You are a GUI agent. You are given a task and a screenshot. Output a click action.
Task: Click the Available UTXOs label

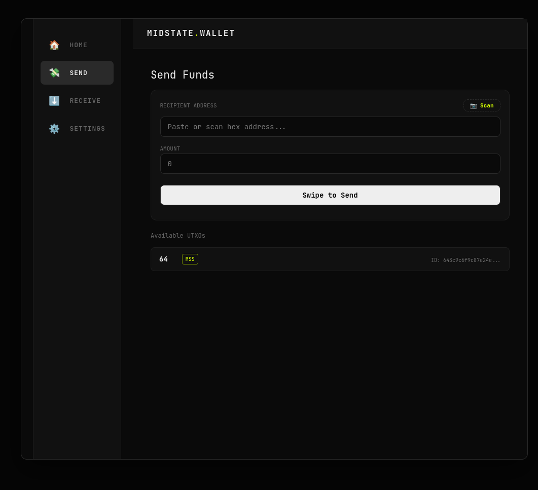(x=178, y=236)
